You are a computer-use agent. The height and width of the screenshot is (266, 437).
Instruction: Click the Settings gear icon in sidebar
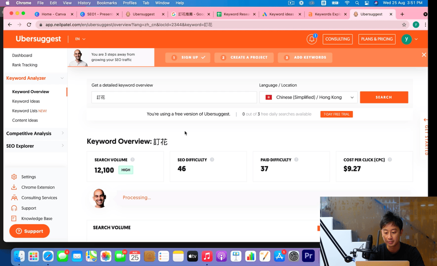(14, 177)
